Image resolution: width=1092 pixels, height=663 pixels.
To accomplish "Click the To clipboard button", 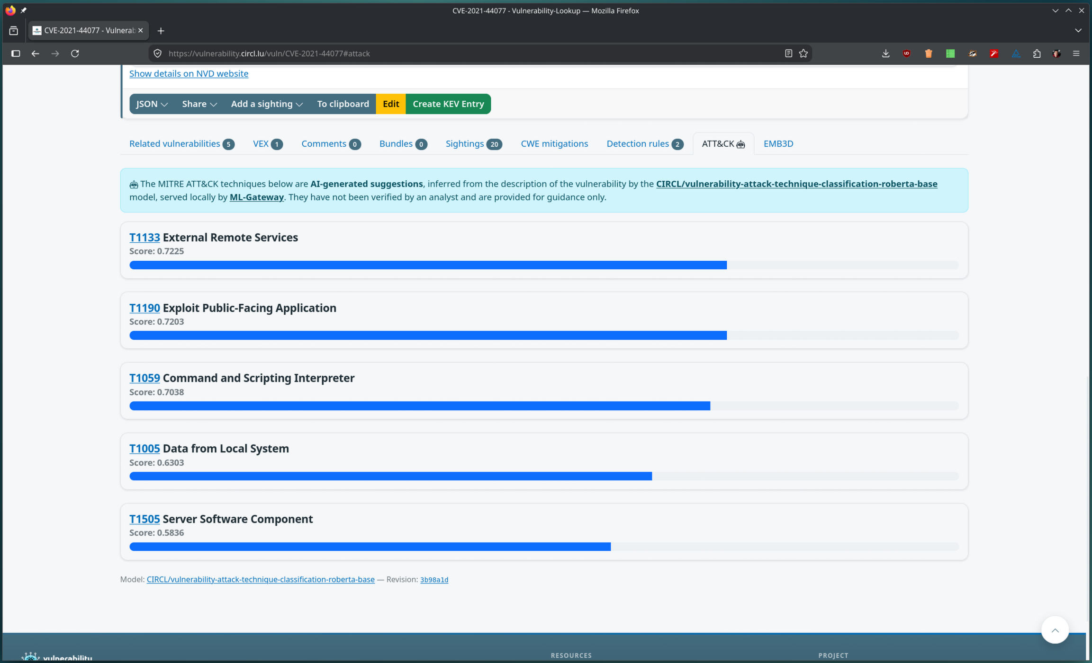I will [343, 104].
